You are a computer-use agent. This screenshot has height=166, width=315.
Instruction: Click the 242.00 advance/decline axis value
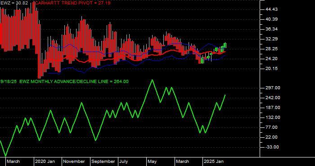[272, 98]
